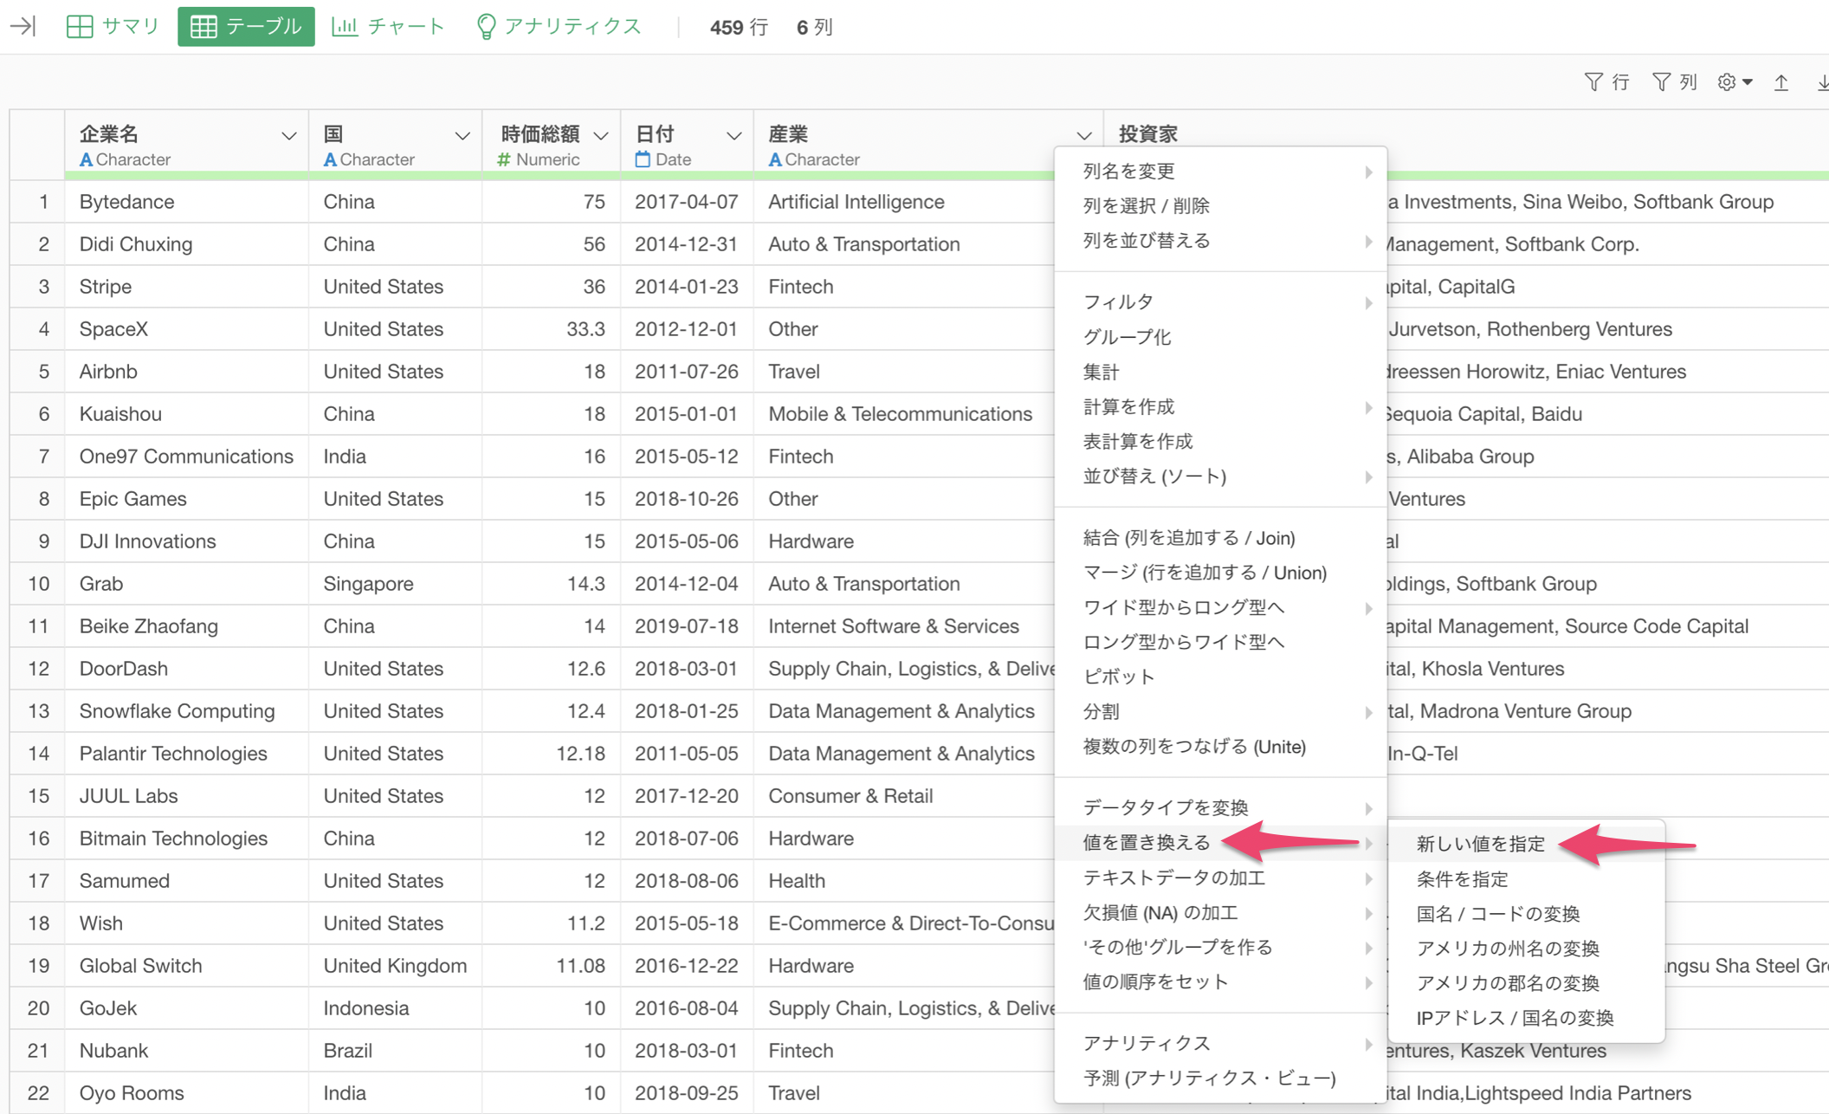
Task: Choose 列名を変更 from the menu
Action: tap(1220, 171)
